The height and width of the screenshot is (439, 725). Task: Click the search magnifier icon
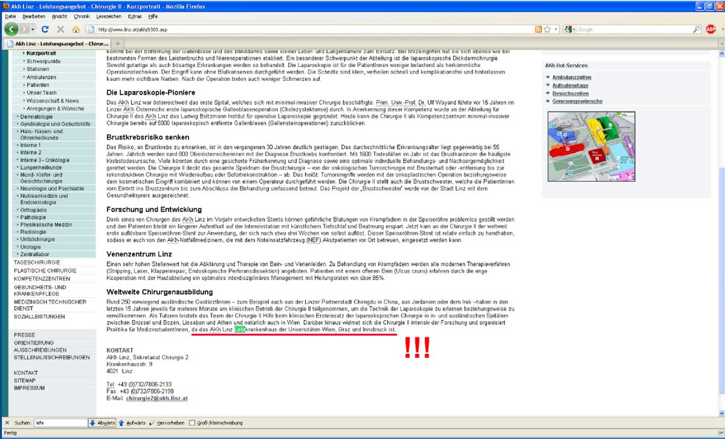(697, 29)
